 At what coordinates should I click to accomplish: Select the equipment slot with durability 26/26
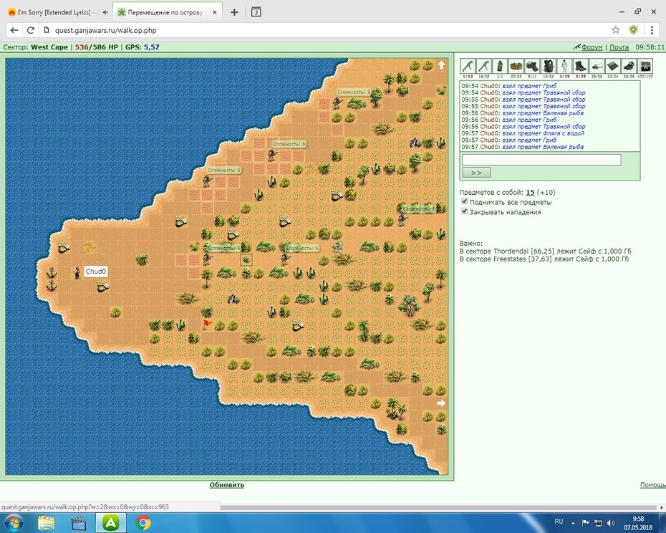click(x=629, y=67)
